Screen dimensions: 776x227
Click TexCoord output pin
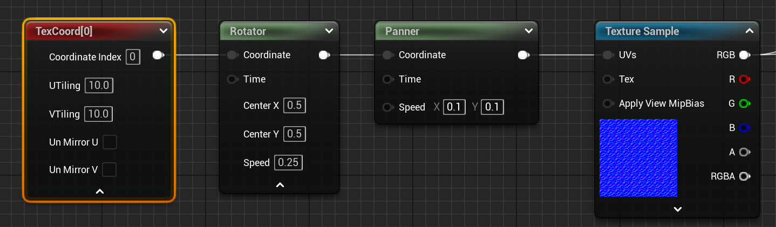tap(159, 55)
